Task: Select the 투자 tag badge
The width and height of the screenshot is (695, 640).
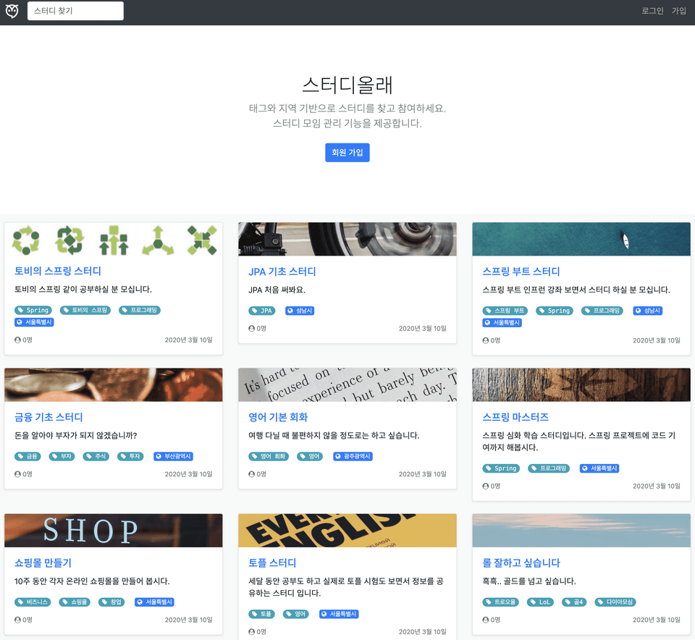Action: [130, 457]
